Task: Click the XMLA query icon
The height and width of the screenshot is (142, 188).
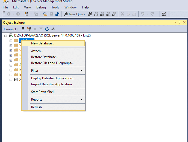Action: pos(108,14)
